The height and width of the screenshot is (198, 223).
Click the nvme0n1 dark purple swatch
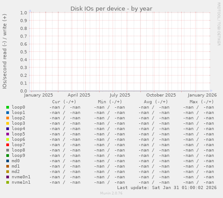point(8,177)
